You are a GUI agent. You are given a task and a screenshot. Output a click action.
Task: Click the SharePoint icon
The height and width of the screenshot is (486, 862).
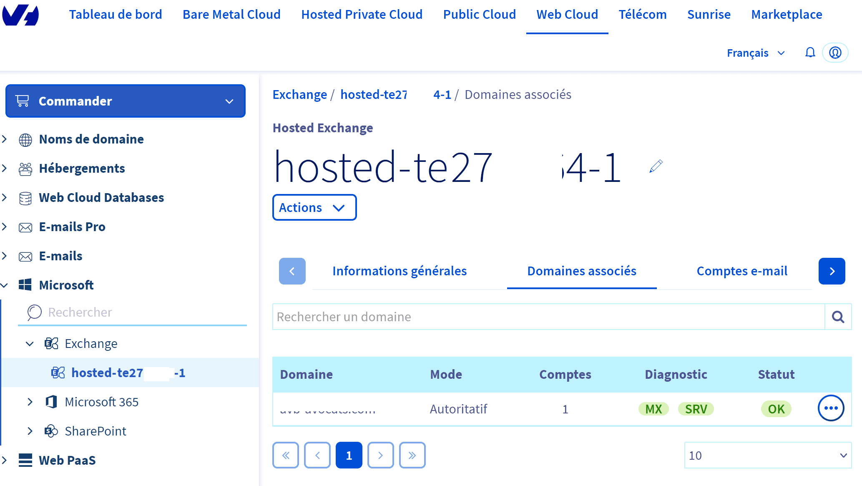pyautogui.click(x=51, y=431)
